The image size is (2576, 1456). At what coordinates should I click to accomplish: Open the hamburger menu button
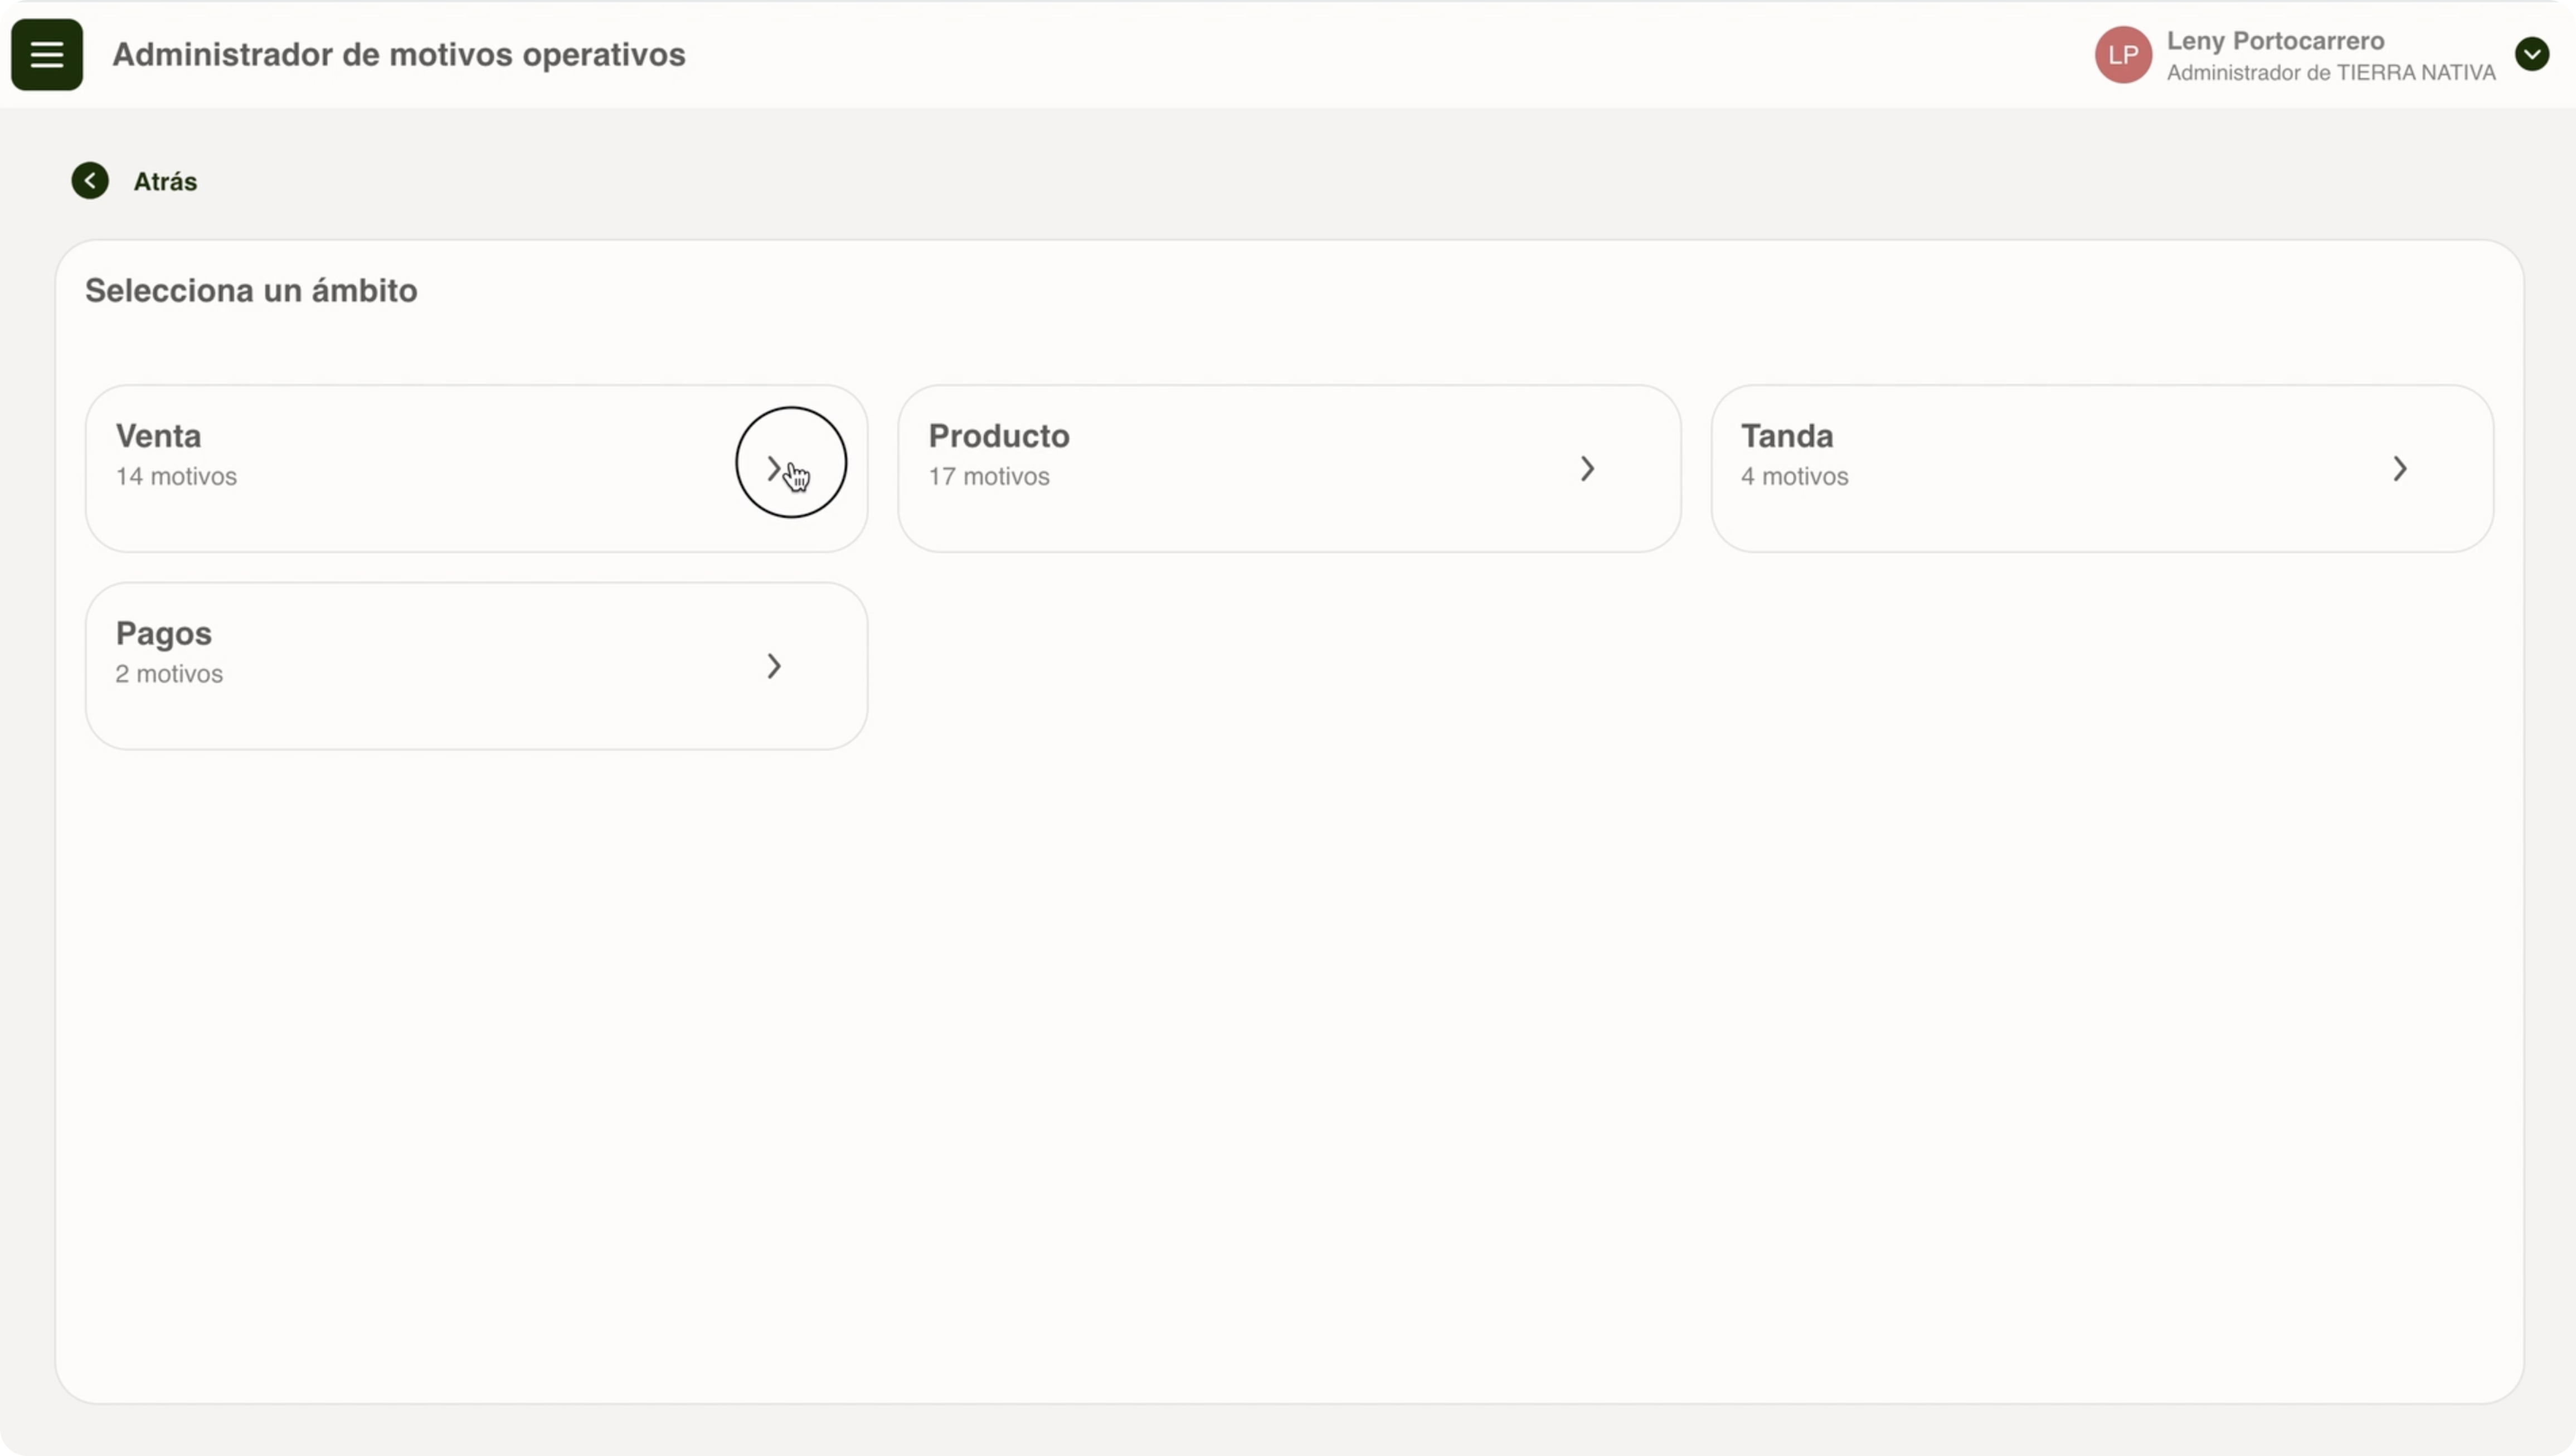click(x=47, y=55)
